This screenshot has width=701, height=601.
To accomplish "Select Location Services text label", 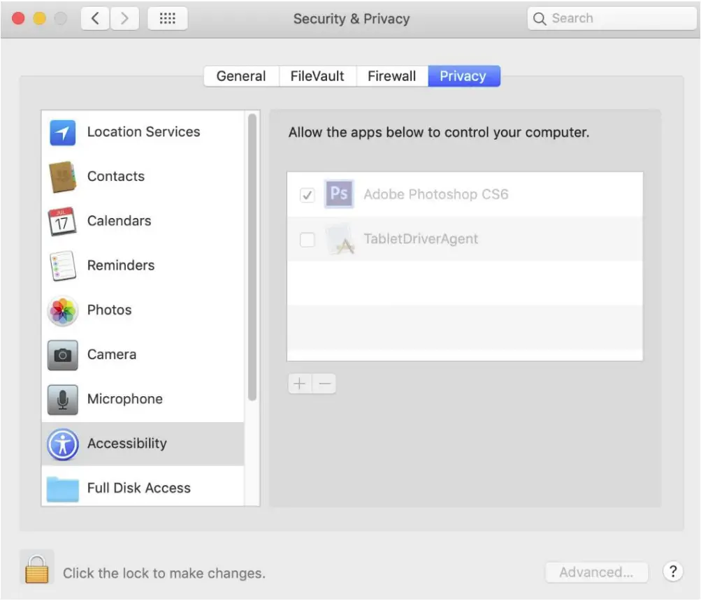I will pos(143,132).
